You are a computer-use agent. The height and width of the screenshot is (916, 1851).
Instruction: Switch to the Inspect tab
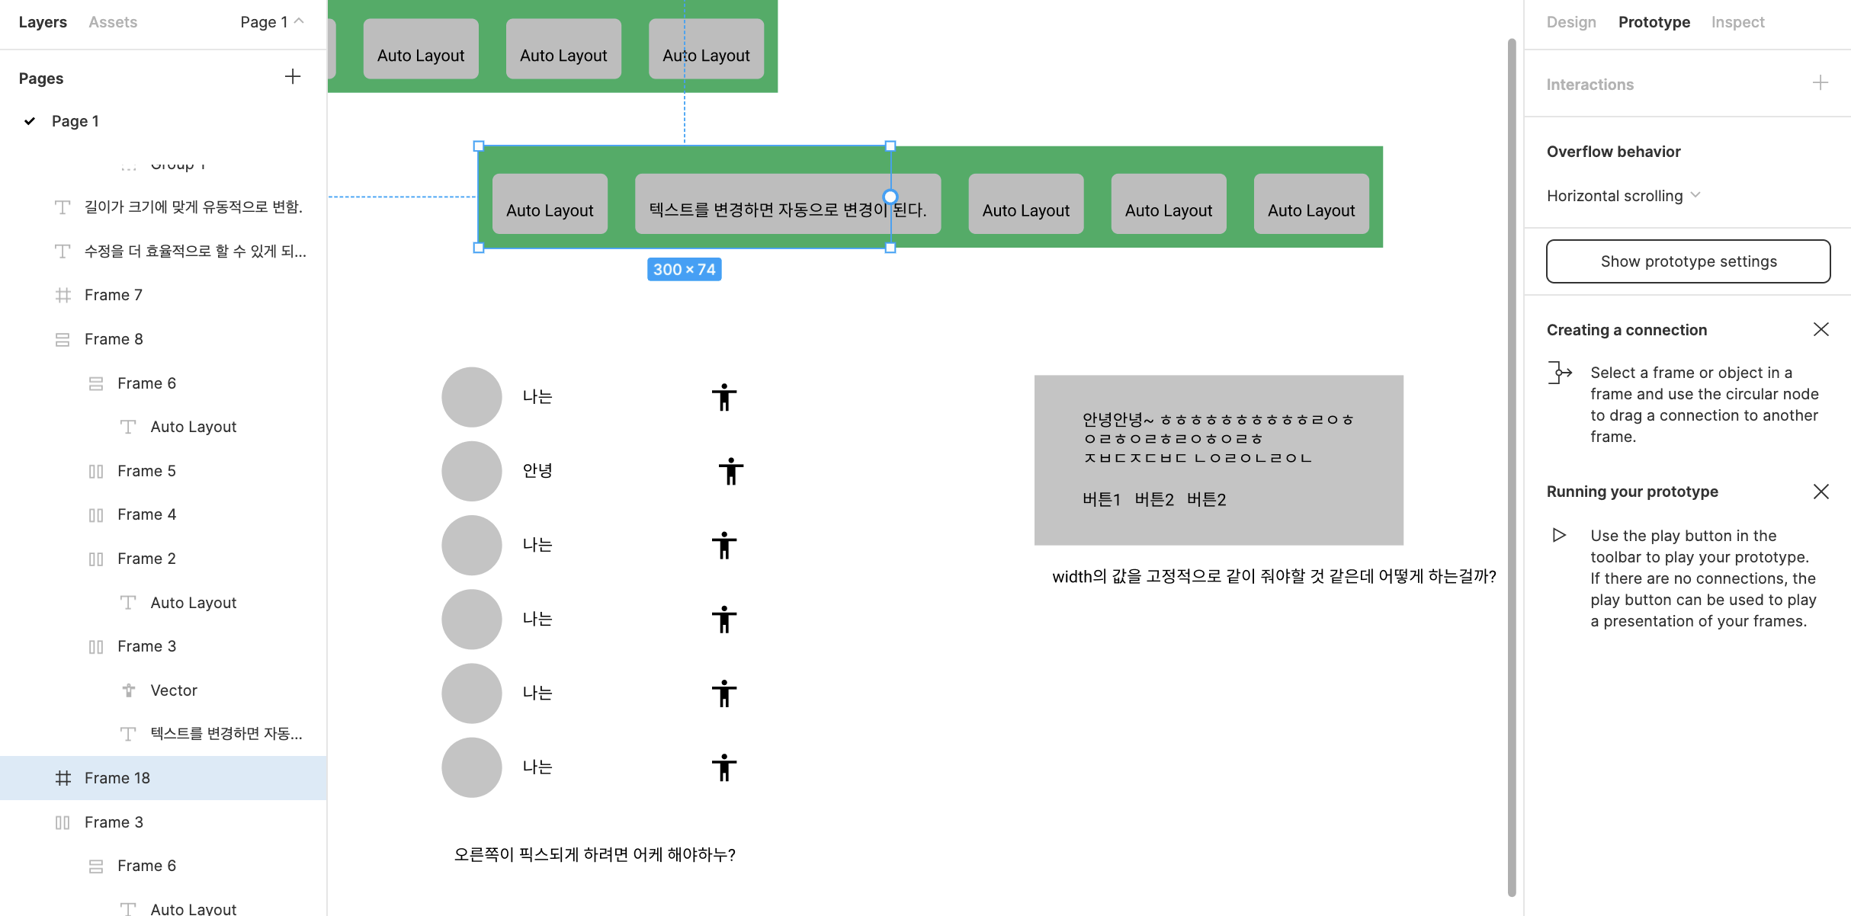click(x=1737, y=22)
